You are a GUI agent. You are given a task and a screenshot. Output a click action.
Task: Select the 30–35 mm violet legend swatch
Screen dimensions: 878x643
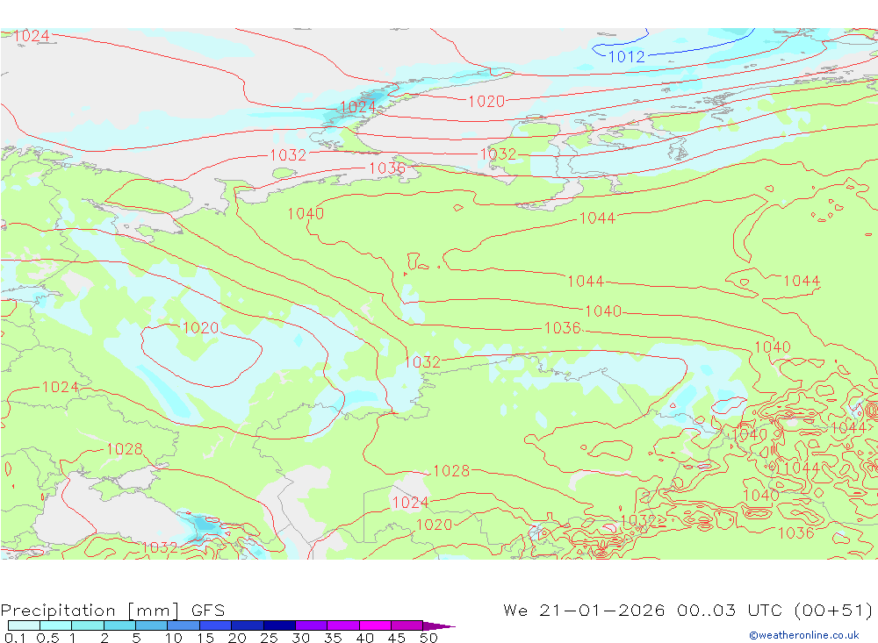coord(312,625)
